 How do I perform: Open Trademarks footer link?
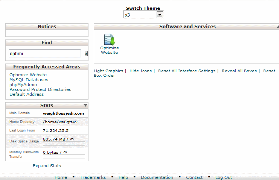(93, 177)
